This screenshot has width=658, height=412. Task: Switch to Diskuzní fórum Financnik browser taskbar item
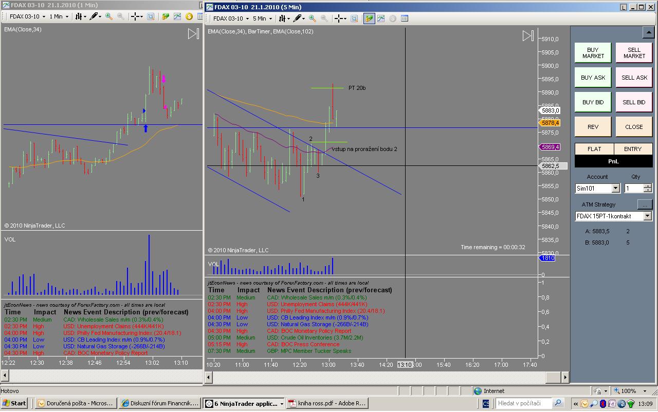159,403
